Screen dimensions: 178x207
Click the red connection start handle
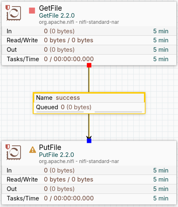tap(89, 65)
